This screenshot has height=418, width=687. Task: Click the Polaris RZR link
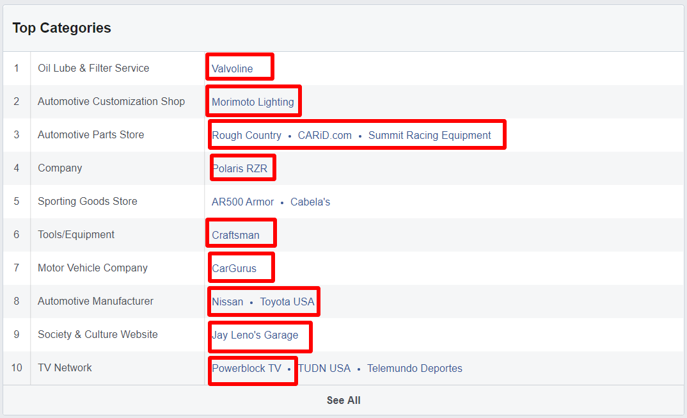point(240,169)
